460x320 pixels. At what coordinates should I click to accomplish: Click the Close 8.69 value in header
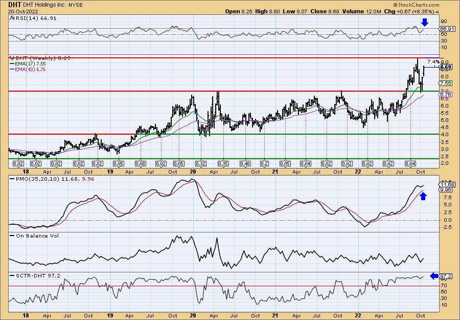325,11
